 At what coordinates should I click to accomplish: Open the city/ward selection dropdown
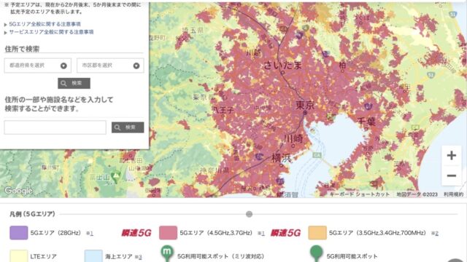(x=110, y=65)
